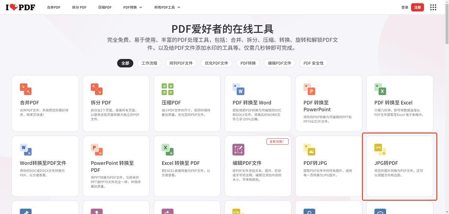The width and height of the screenshot is (449, 214).
Task: Click the yellow JPG转PDF icon
Action: pyautogui.click(x=380, y=150)
